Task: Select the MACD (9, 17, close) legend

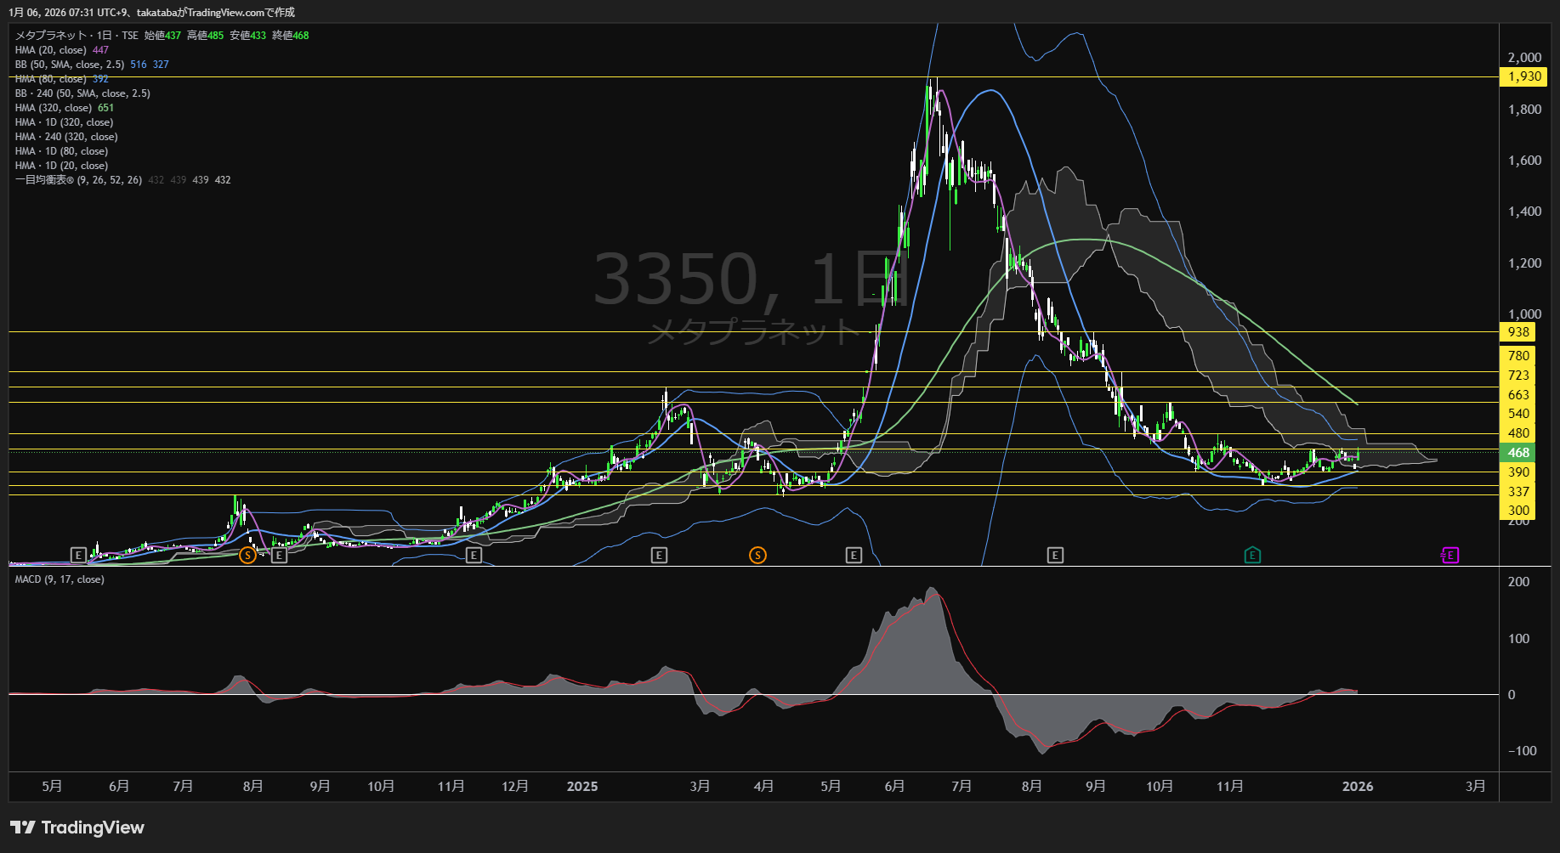Action: coord(60,579)
